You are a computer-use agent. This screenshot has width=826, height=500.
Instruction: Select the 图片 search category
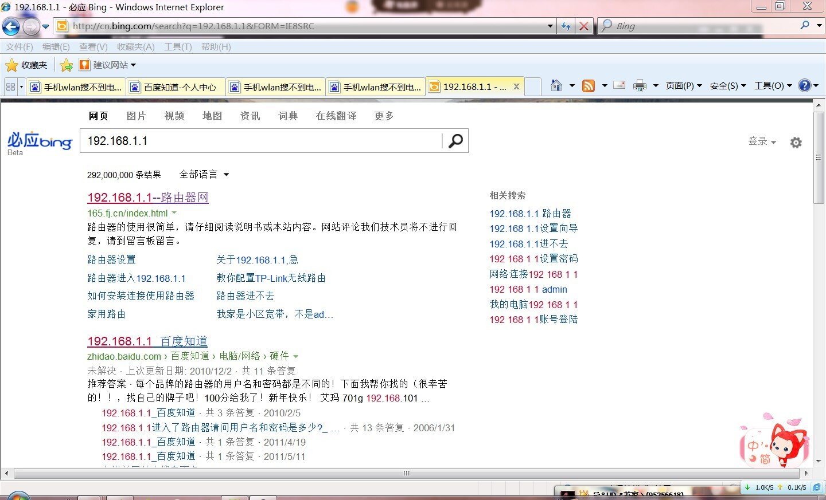[x=136, y=116]
